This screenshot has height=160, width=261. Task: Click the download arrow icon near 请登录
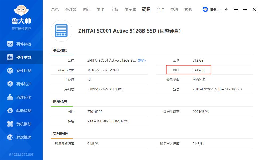click(x=226, y=9)
